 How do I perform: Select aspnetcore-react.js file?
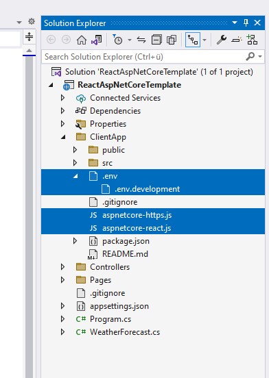137,228
